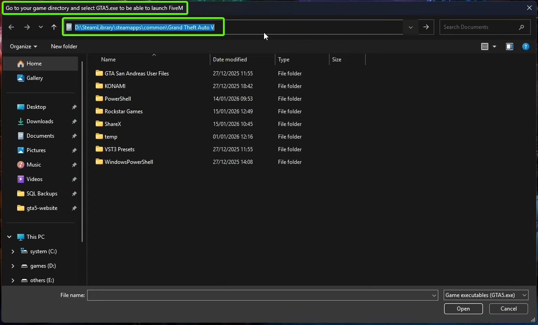Image resolution: width=538 pixels, height=325 pixels.
Task: Expand the games (D:) drive
Action: point(13,265)
